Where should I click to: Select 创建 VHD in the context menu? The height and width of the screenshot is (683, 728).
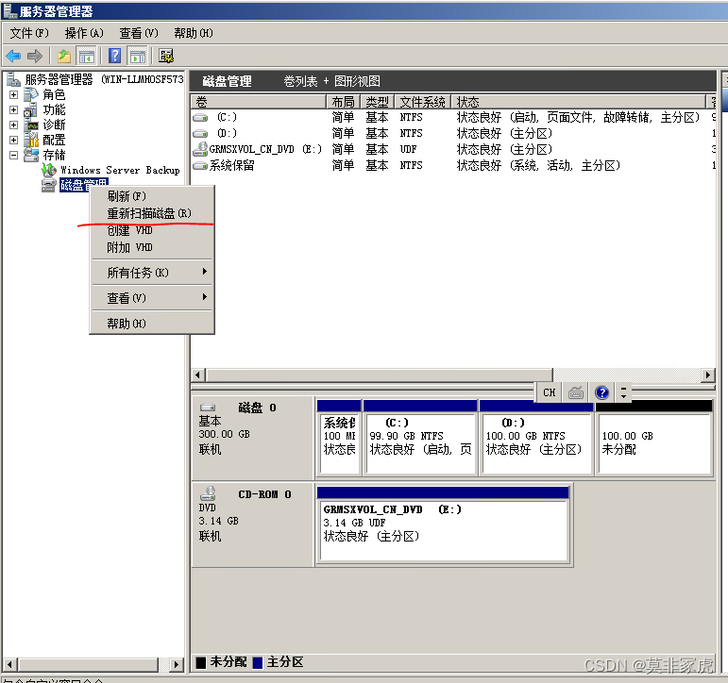(x=130, y=231)
